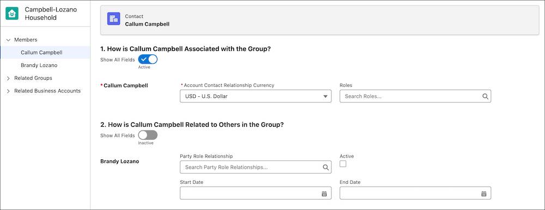545x210 pixels.
Task: Open the Start Date calendar picker
Action: click(324, 194)
